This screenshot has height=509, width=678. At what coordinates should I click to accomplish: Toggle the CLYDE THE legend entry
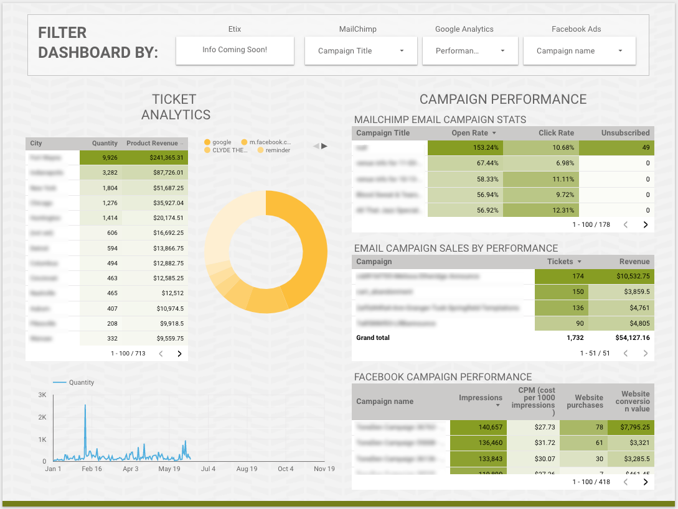coord(225,150)
